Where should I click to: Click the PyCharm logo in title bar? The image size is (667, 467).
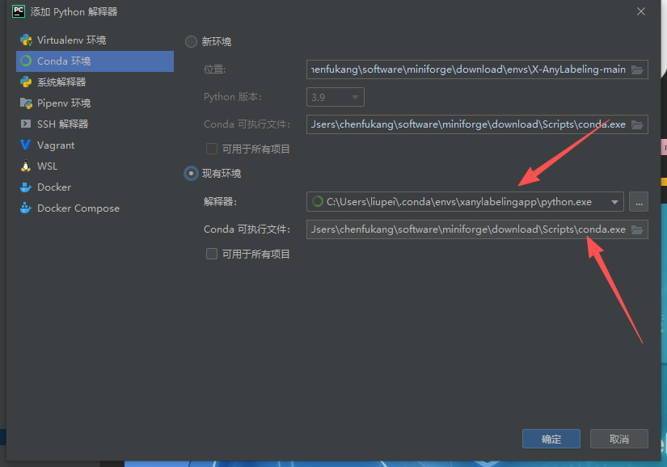(19, 11)
